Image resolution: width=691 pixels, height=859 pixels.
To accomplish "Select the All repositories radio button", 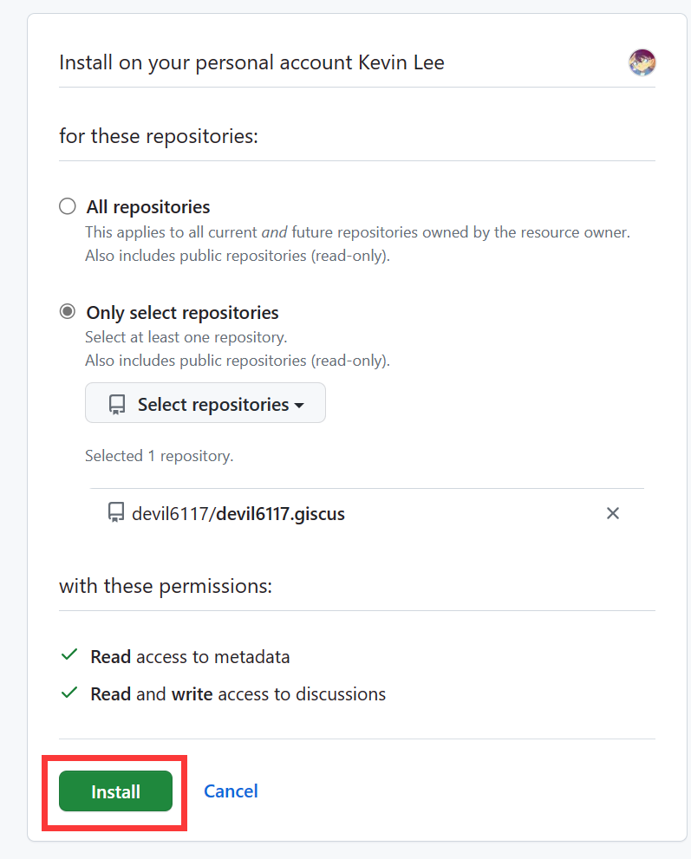I will [x=67, y=206].
